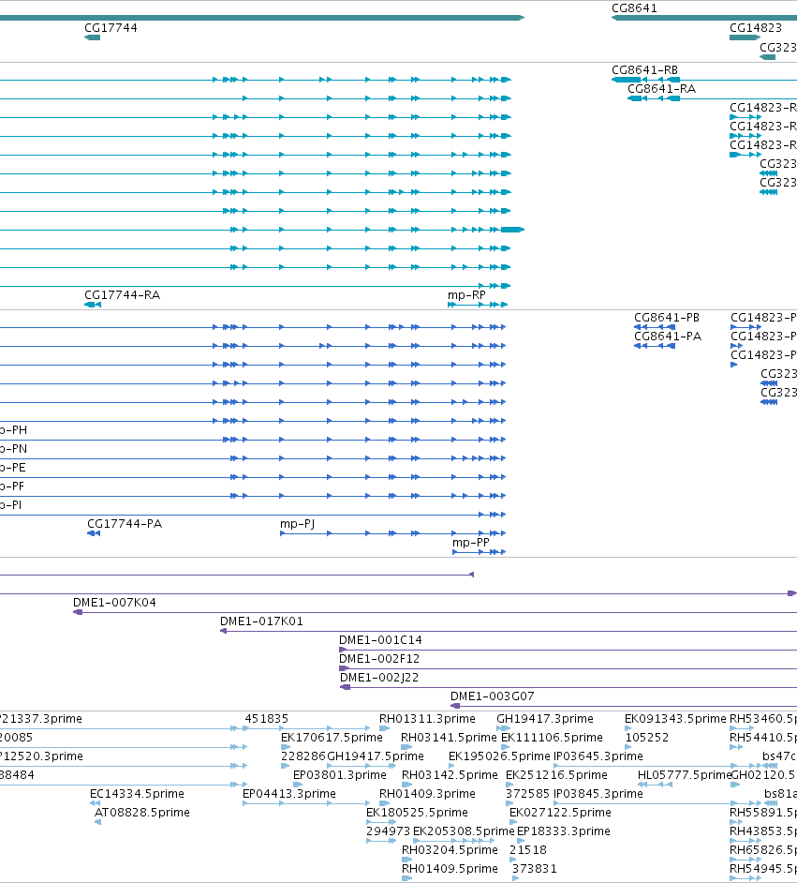797x883 pixels.
Task: Open the mp-PP protein label
Action: point(471,543)
